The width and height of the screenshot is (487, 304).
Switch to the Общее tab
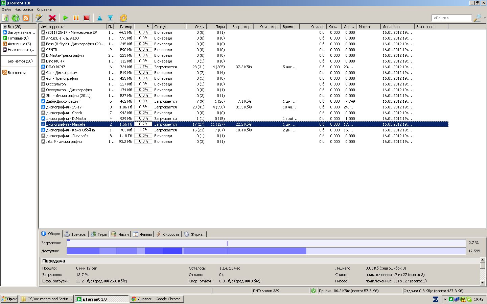(x=51, y=234)
